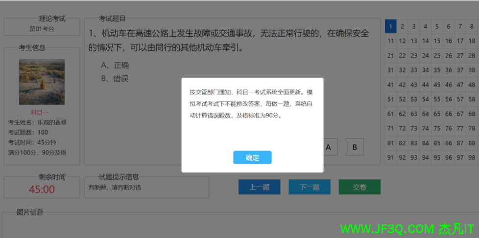Navigate to question 98 in grid

pyautogui.click(x=472, y=157)
